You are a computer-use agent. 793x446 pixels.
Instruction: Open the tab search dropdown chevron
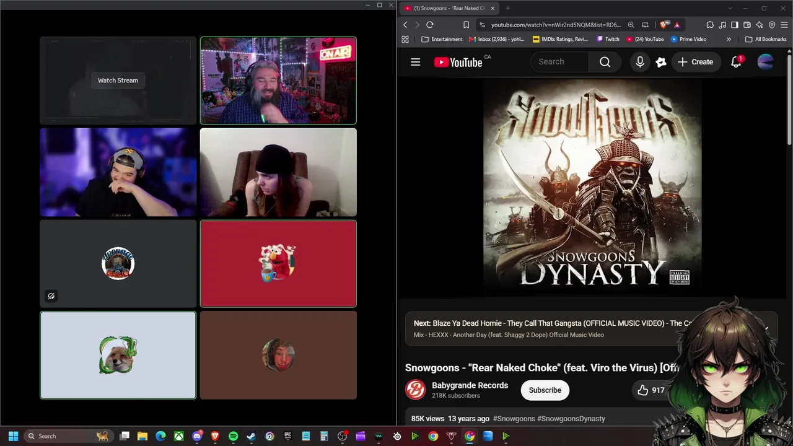730,8
